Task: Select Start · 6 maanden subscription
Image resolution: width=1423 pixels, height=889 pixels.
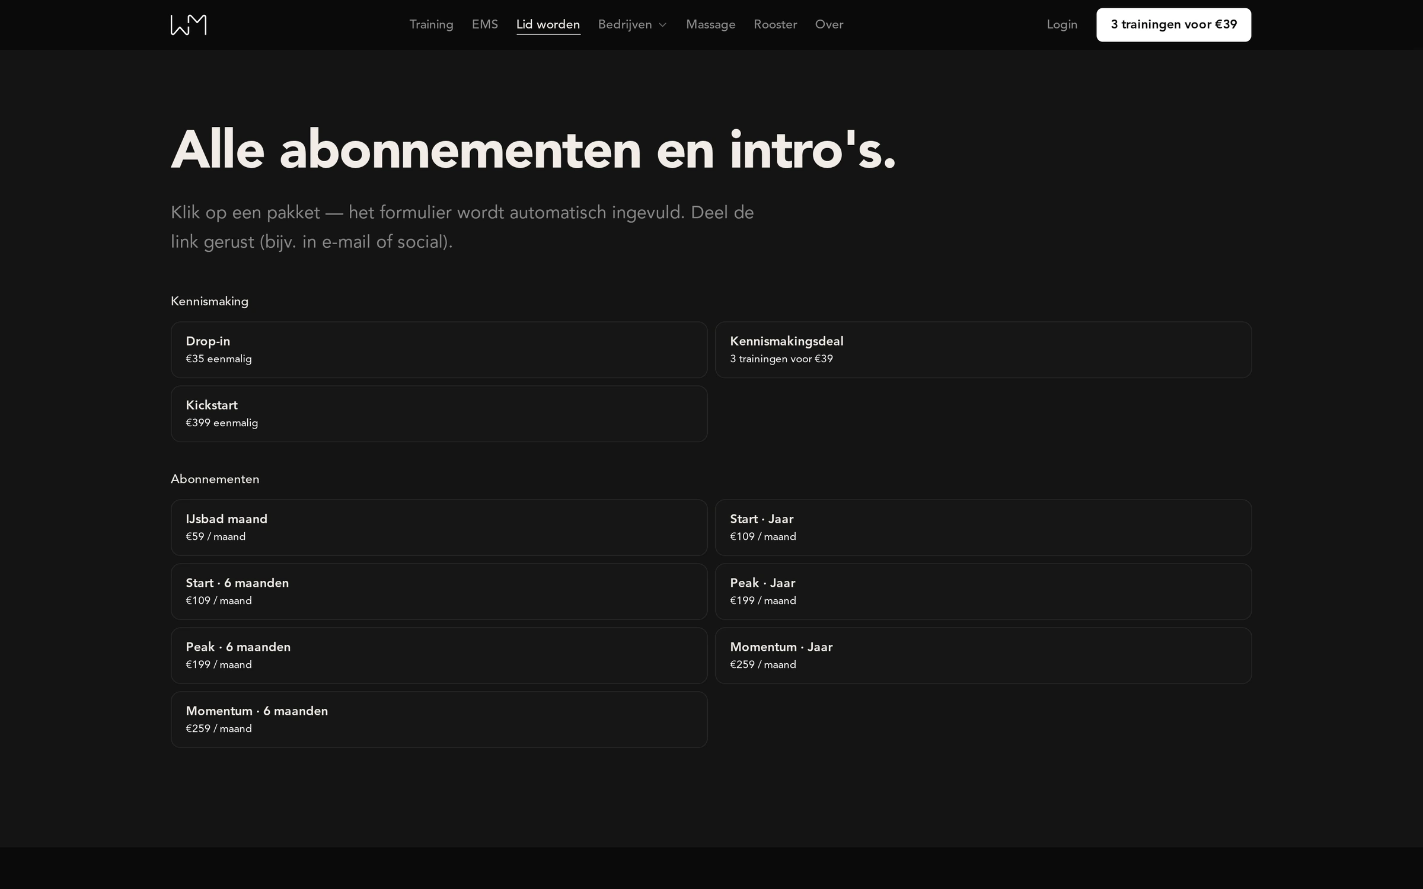Action: (439, 591)
